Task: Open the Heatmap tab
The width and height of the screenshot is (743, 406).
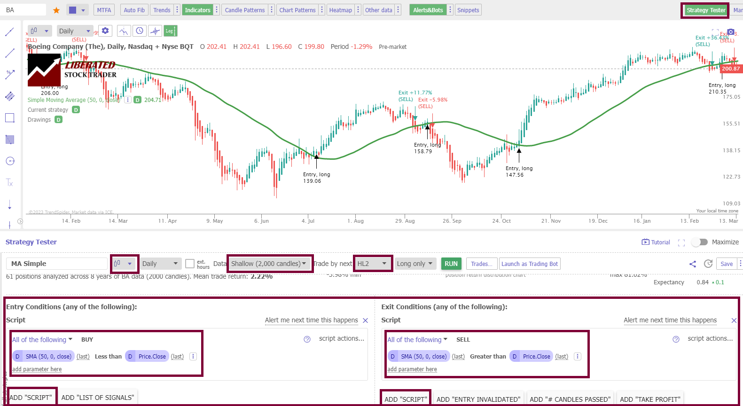Action: point(340,10)
